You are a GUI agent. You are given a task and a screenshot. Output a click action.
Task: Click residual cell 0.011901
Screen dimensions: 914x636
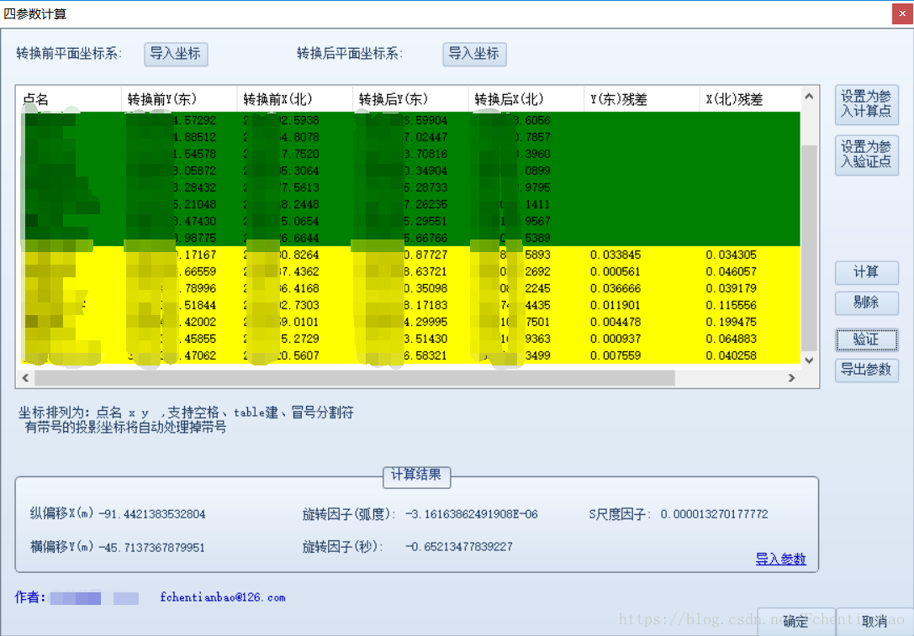pyautogui.click(x=615, y=305)
